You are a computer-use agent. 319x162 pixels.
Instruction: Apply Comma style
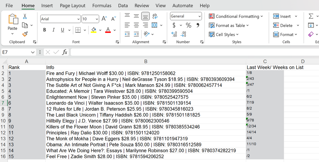click(x=198, y=25)
